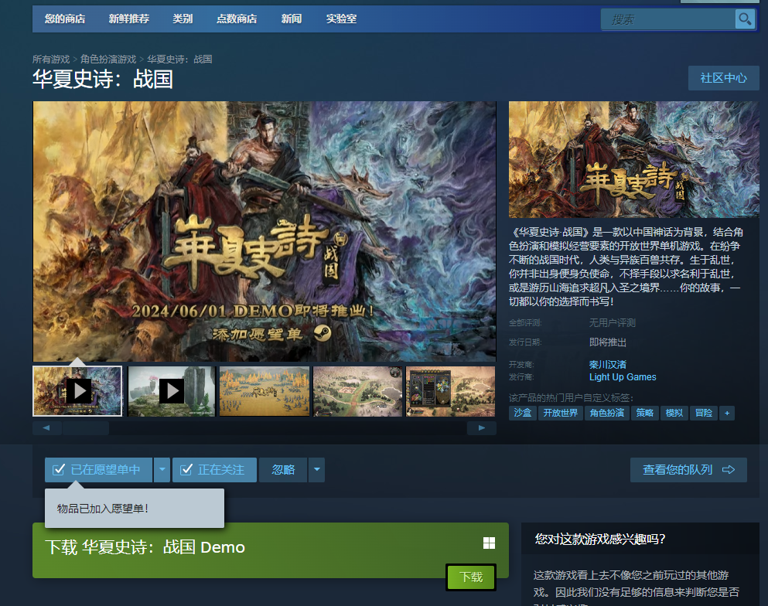
Task: Click the game header capsule image
Action: pyautogui.click(x=633, y=159)
